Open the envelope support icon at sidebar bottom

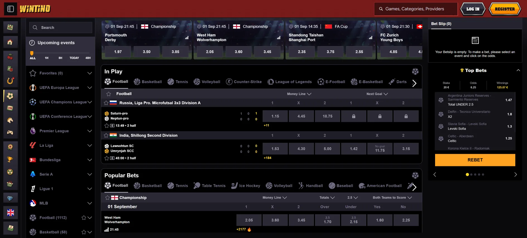pos(10,228)
